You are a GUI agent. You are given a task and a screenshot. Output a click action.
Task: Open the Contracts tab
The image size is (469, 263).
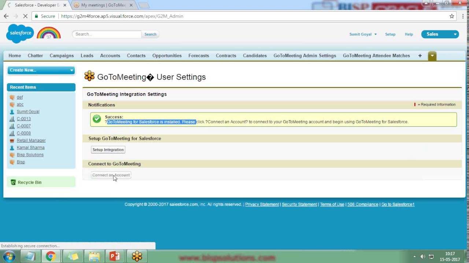[226, 56]
